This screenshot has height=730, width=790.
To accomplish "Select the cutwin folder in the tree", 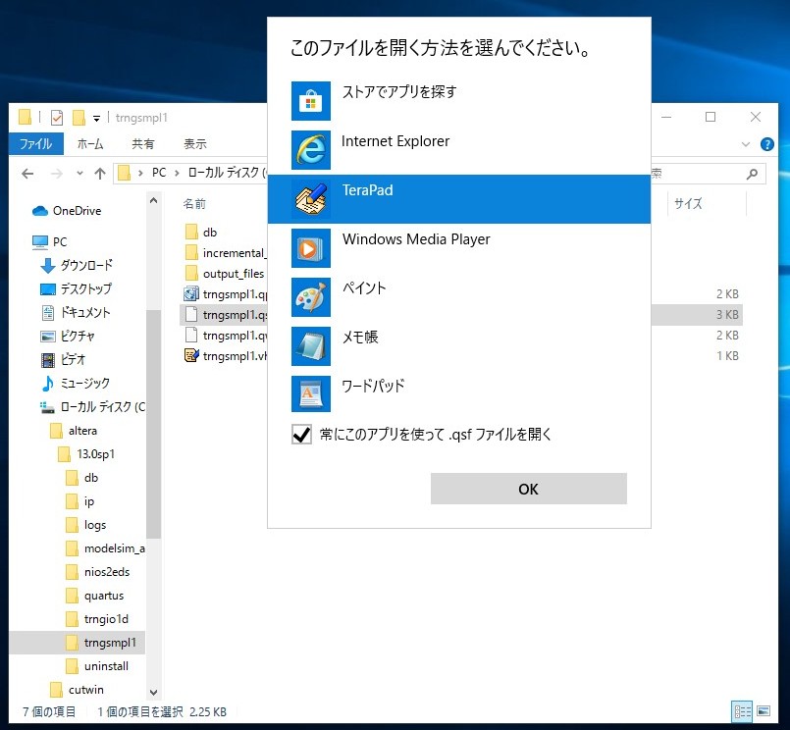I will 86,690.
